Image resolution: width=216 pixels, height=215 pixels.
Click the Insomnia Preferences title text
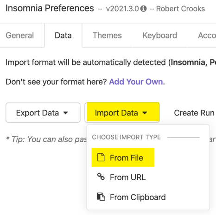(50, 8)
